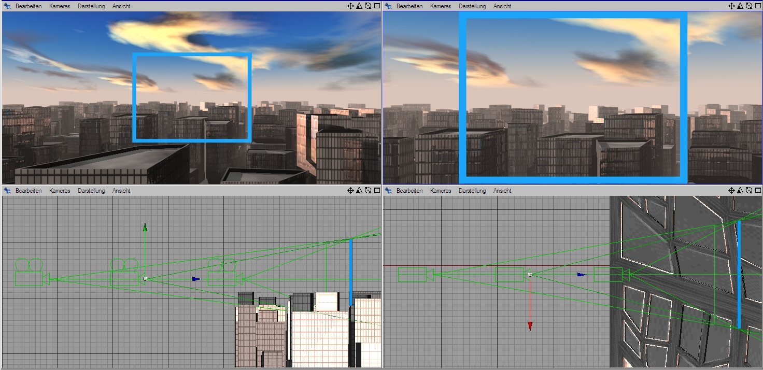Image resolution: width=763 pixels, height=370 pixels.
Task: Open the Kameras menu in the bottom-left viewport
Action: pyautogui.click(x=60, y=191)
